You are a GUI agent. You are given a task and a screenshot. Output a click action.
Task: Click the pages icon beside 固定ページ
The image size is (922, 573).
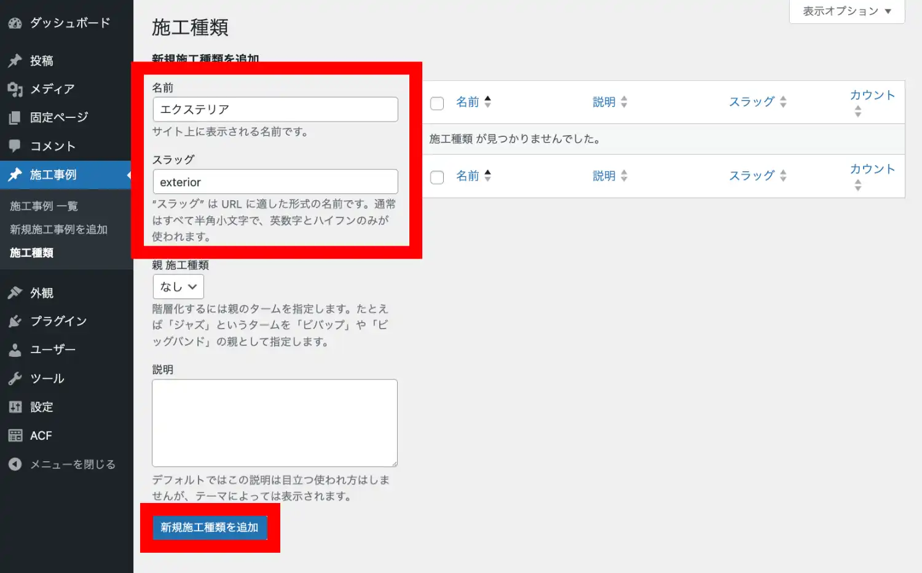click(15, 117)
